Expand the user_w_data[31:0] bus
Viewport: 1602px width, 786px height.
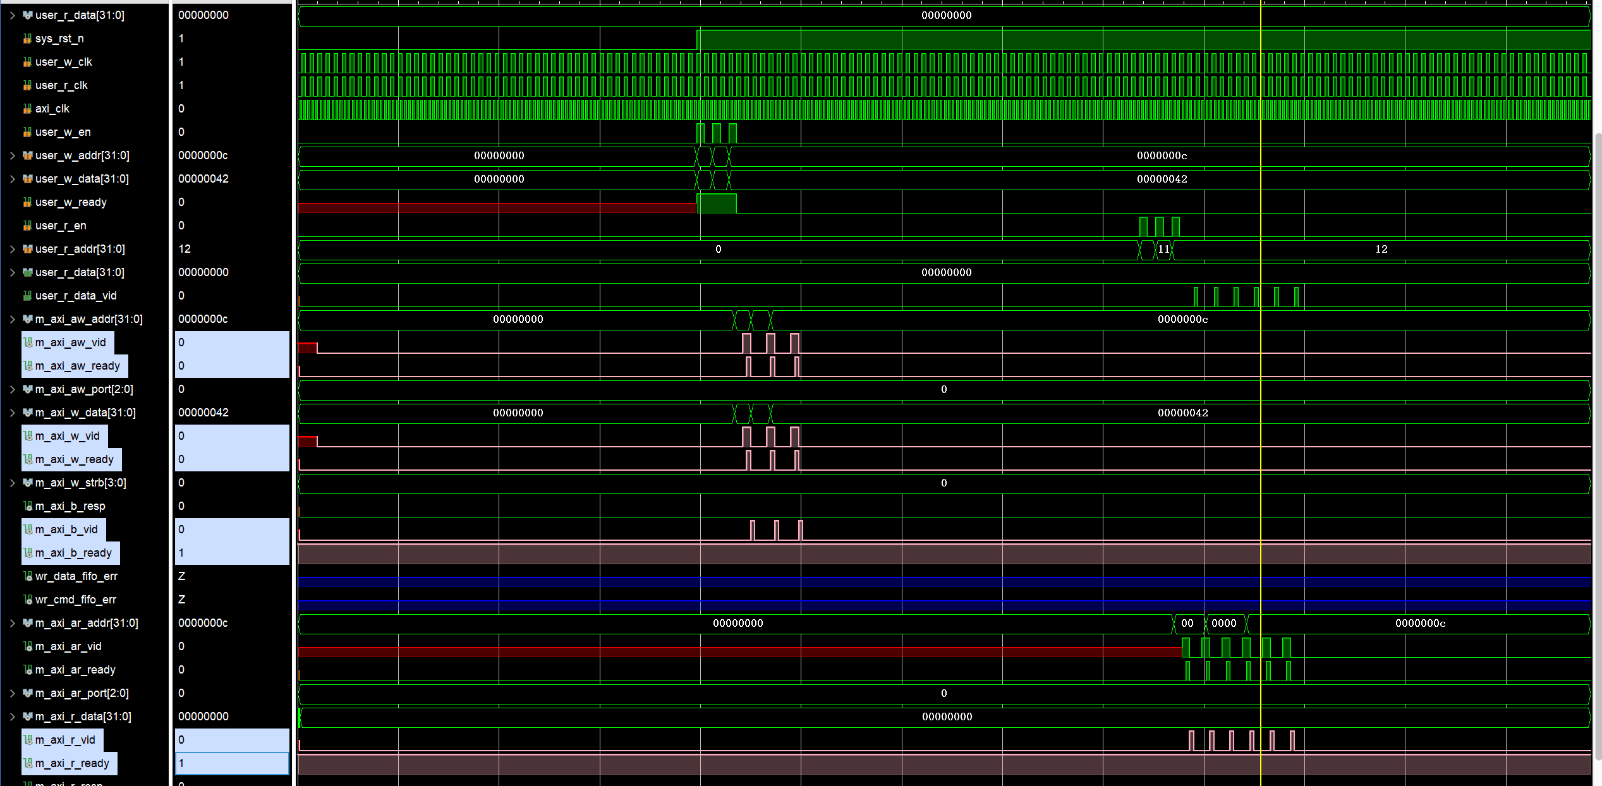[x=12, y=179]
